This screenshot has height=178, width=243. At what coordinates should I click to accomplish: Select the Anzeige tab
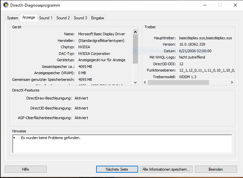[29, 17]
